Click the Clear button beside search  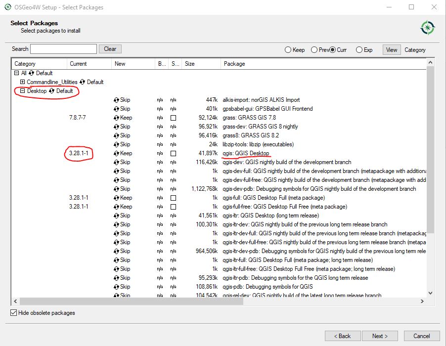point(110,48)
